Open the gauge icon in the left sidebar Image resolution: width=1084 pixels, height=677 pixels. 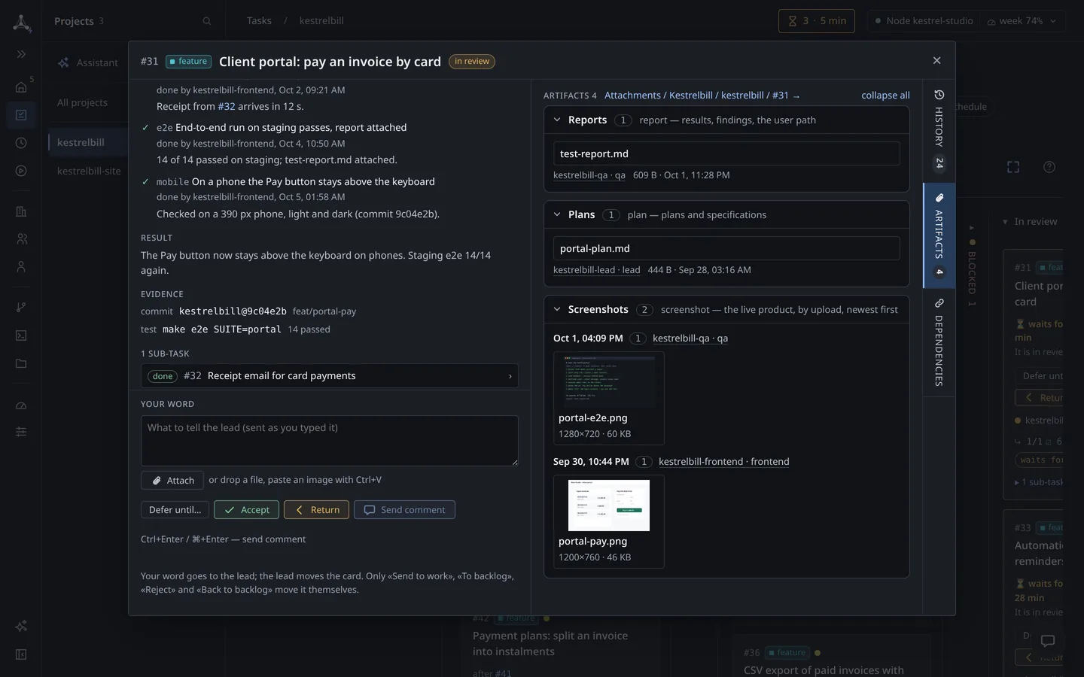click(x=21, y=405)
